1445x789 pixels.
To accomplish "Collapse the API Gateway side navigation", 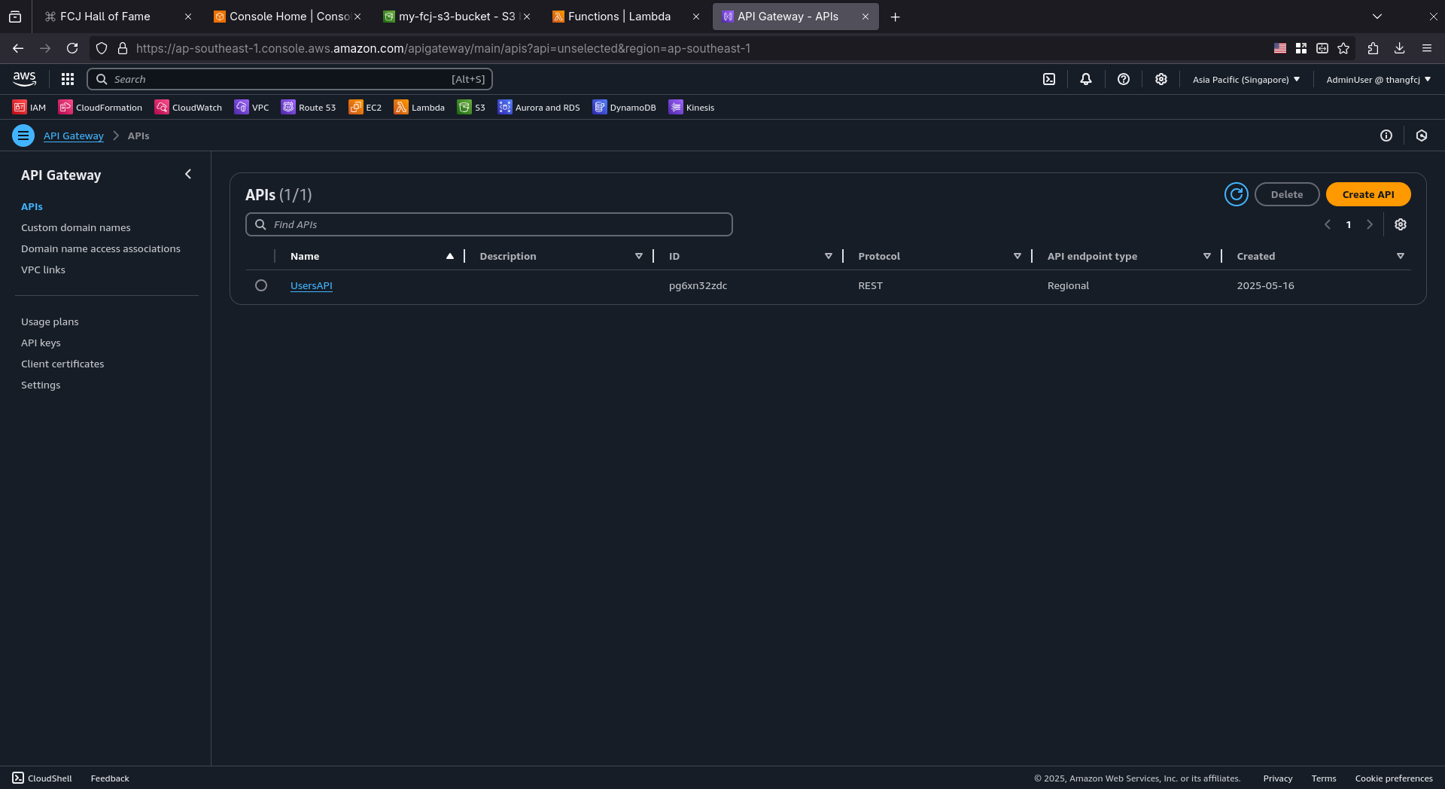I will pyautogui.click(x=188, y=174).
